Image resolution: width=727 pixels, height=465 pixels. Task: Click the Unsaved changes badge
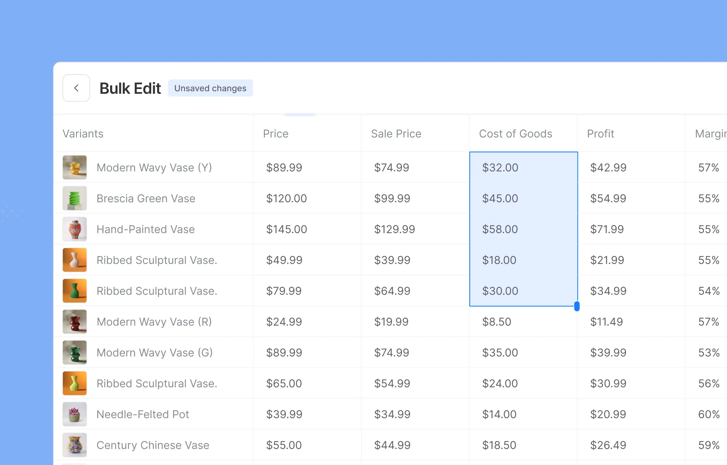[210, 88]
